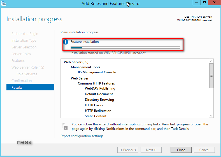Screen dimensions: 221x157
Task: Click the notifications flag icon with number 1
Action: point(65,126)
